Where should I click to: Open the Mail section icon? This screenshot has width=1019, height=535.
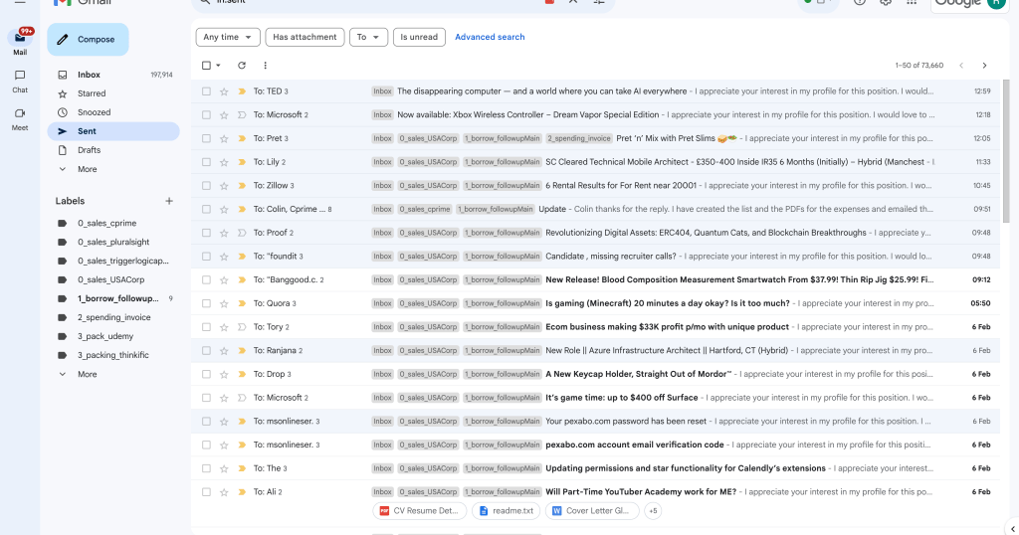click(20, 39)
